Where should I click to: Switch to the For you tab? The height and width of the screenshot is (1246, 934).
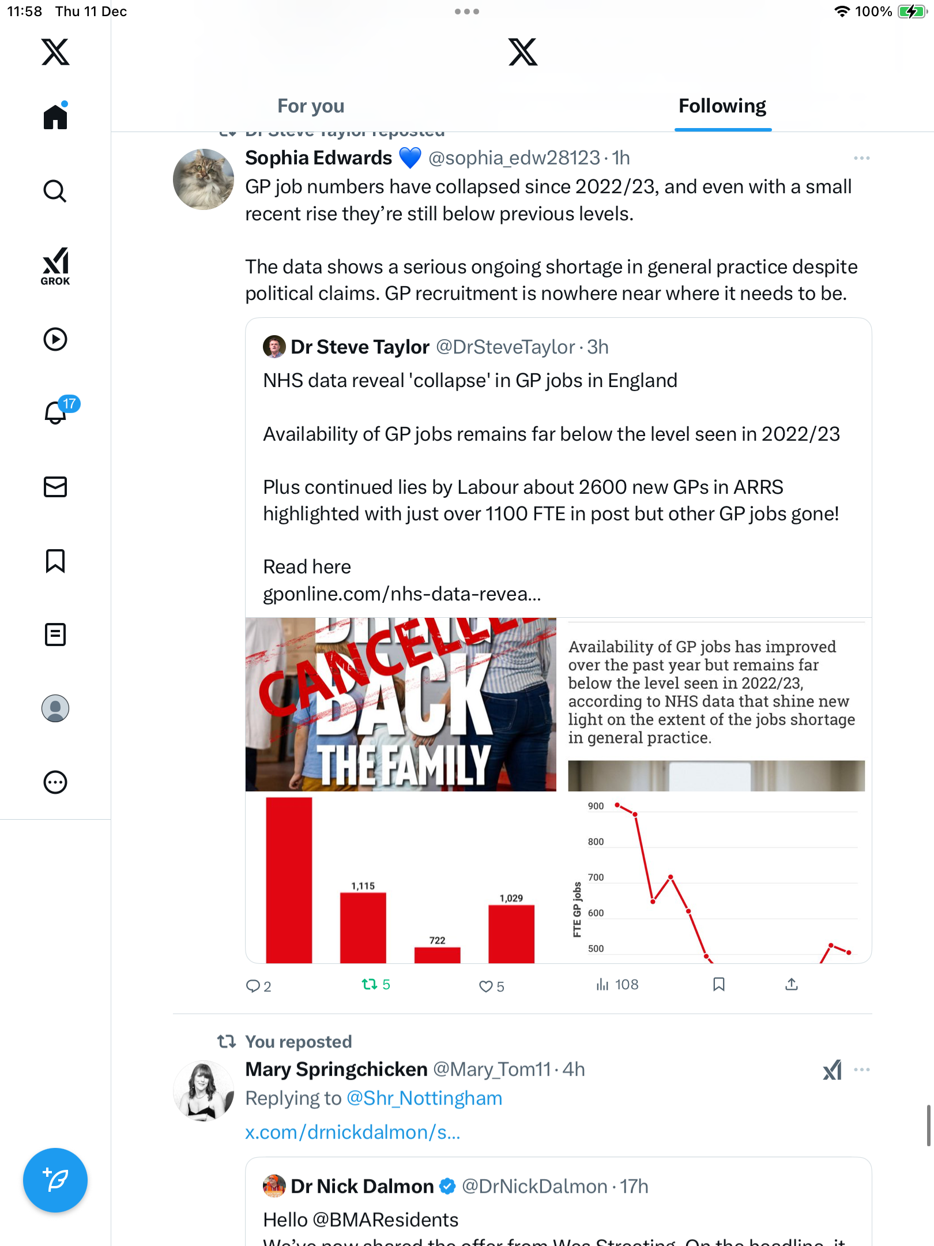(311, 106)
